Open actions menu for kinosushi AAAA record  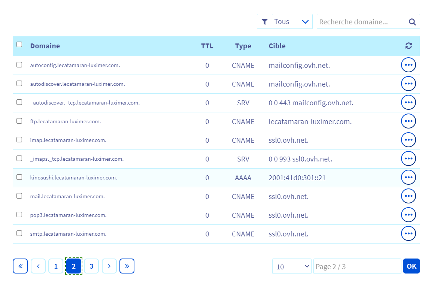[x=408, y=177]
